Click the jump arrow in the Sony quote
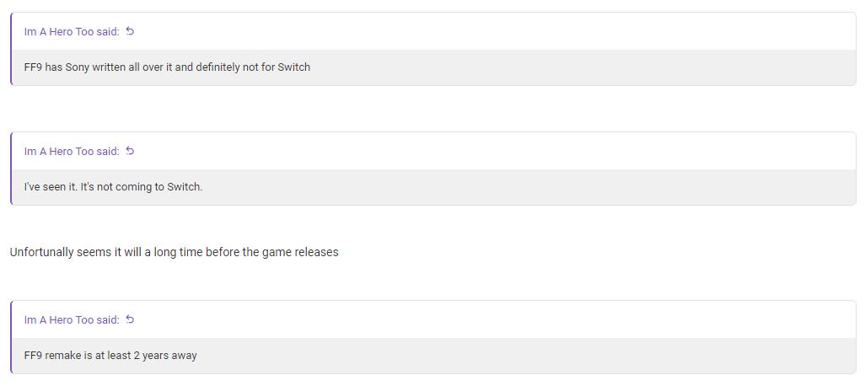The height and width of the screenshot is (386, 865). tap(130, 32)
